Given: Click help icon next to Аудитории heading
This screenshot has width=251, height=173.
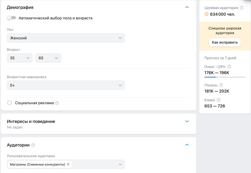Looking at the screenshot, I should [33, 145].
